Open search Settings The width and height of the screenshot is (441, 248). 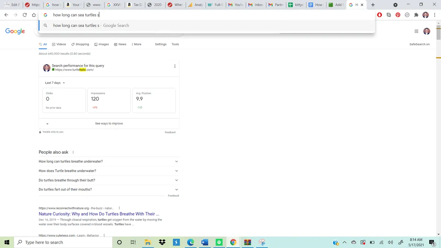coord(161,44)
